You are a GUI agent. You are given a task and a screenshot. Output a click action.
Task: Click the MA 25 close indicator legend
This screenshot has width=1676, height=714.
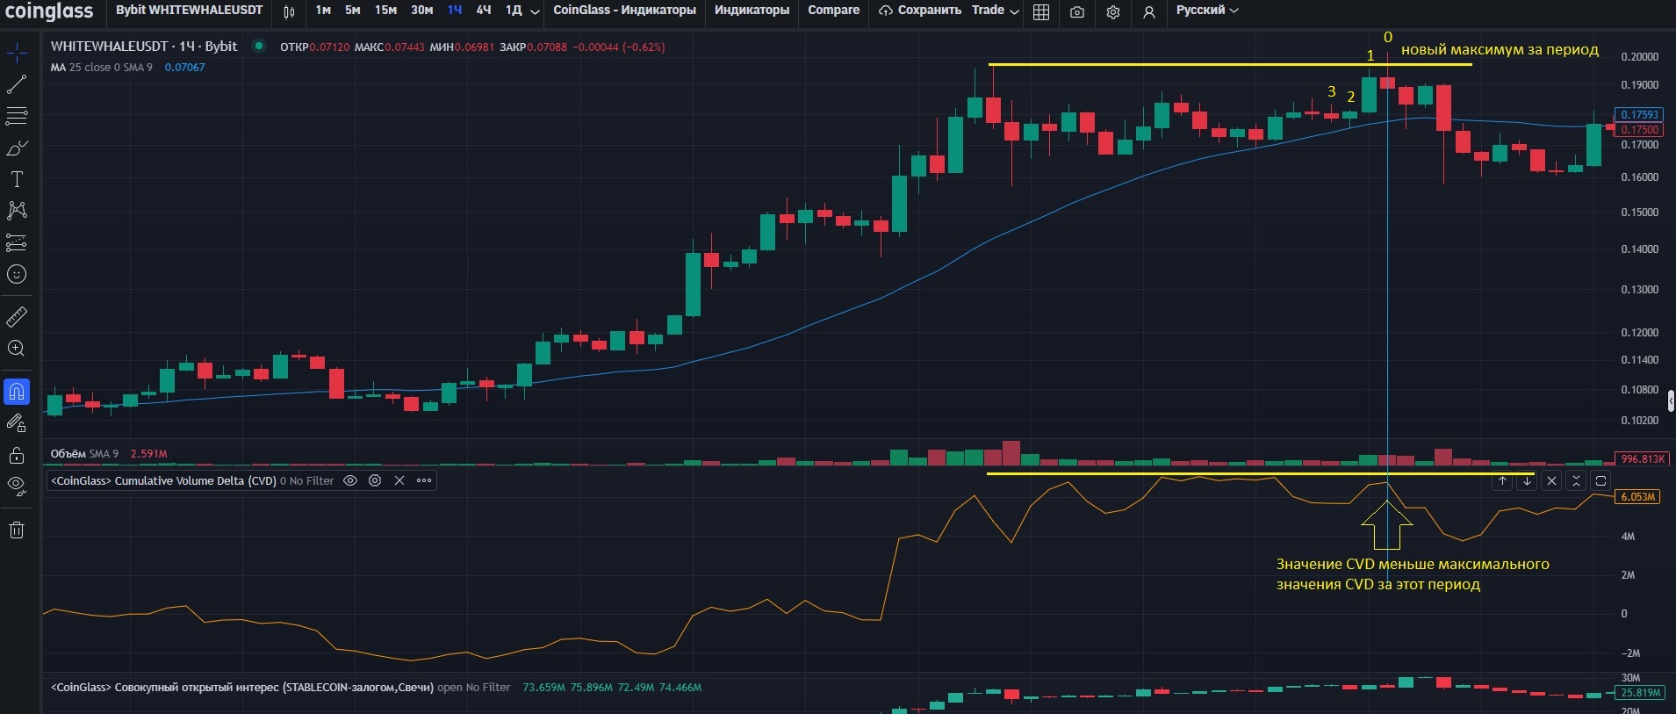101,68
